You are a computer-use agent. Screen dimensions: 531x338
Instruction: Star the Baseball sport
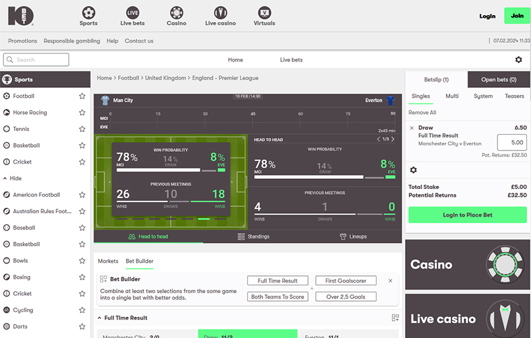pos(82,228)
